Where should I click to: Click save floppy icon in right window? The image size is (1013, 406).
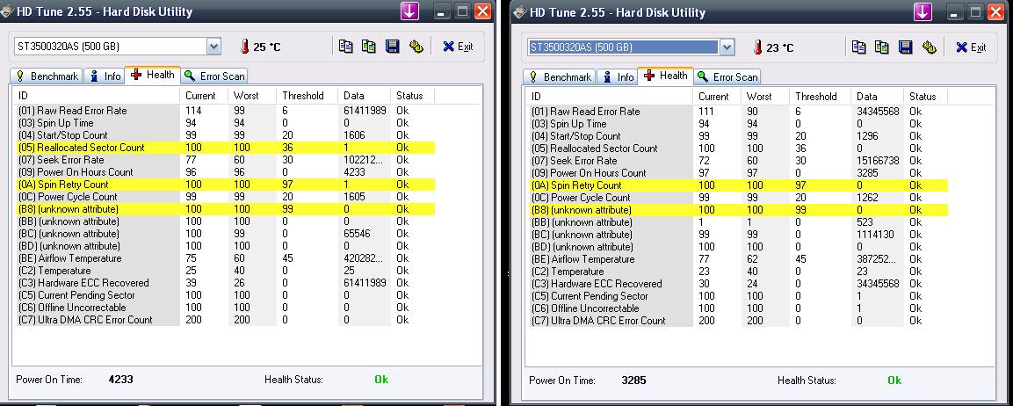tap(905, 47)
